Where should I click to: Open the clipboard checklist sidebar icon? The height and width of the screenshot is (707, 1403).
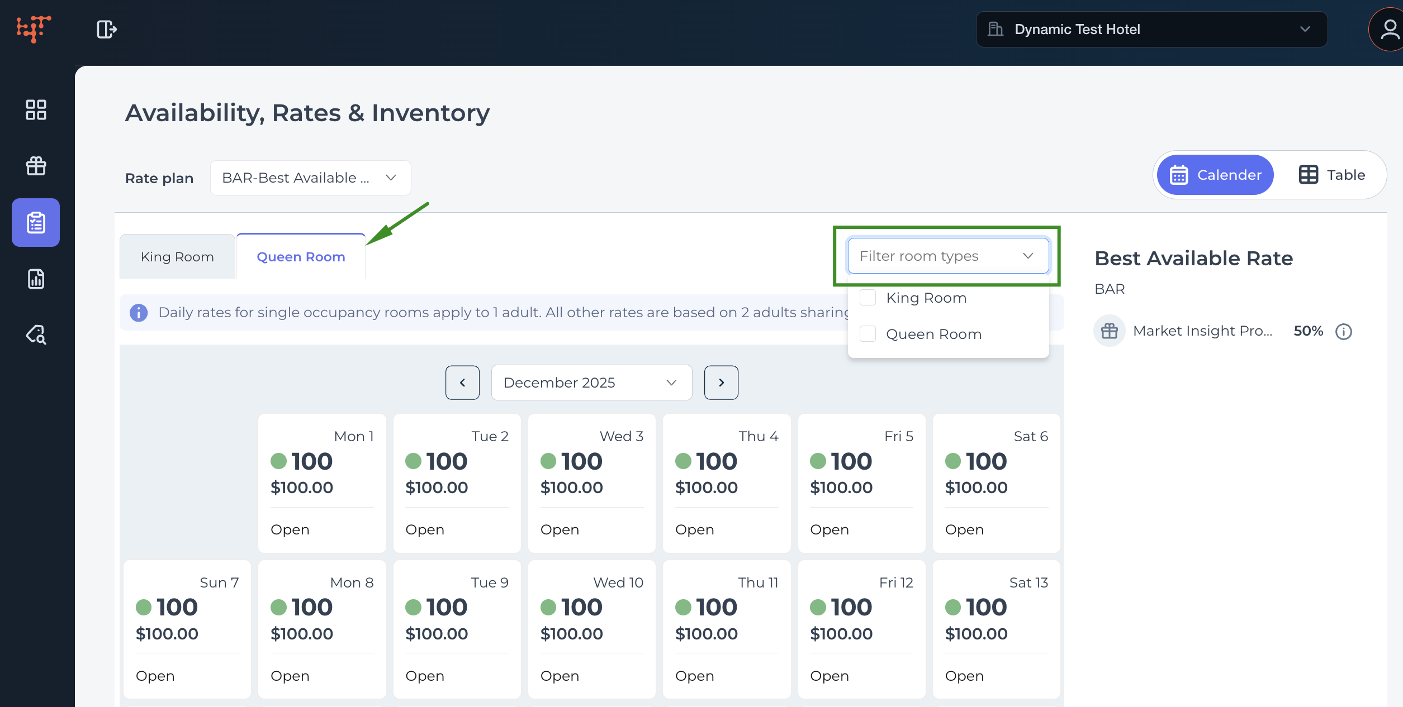[36, 222]
